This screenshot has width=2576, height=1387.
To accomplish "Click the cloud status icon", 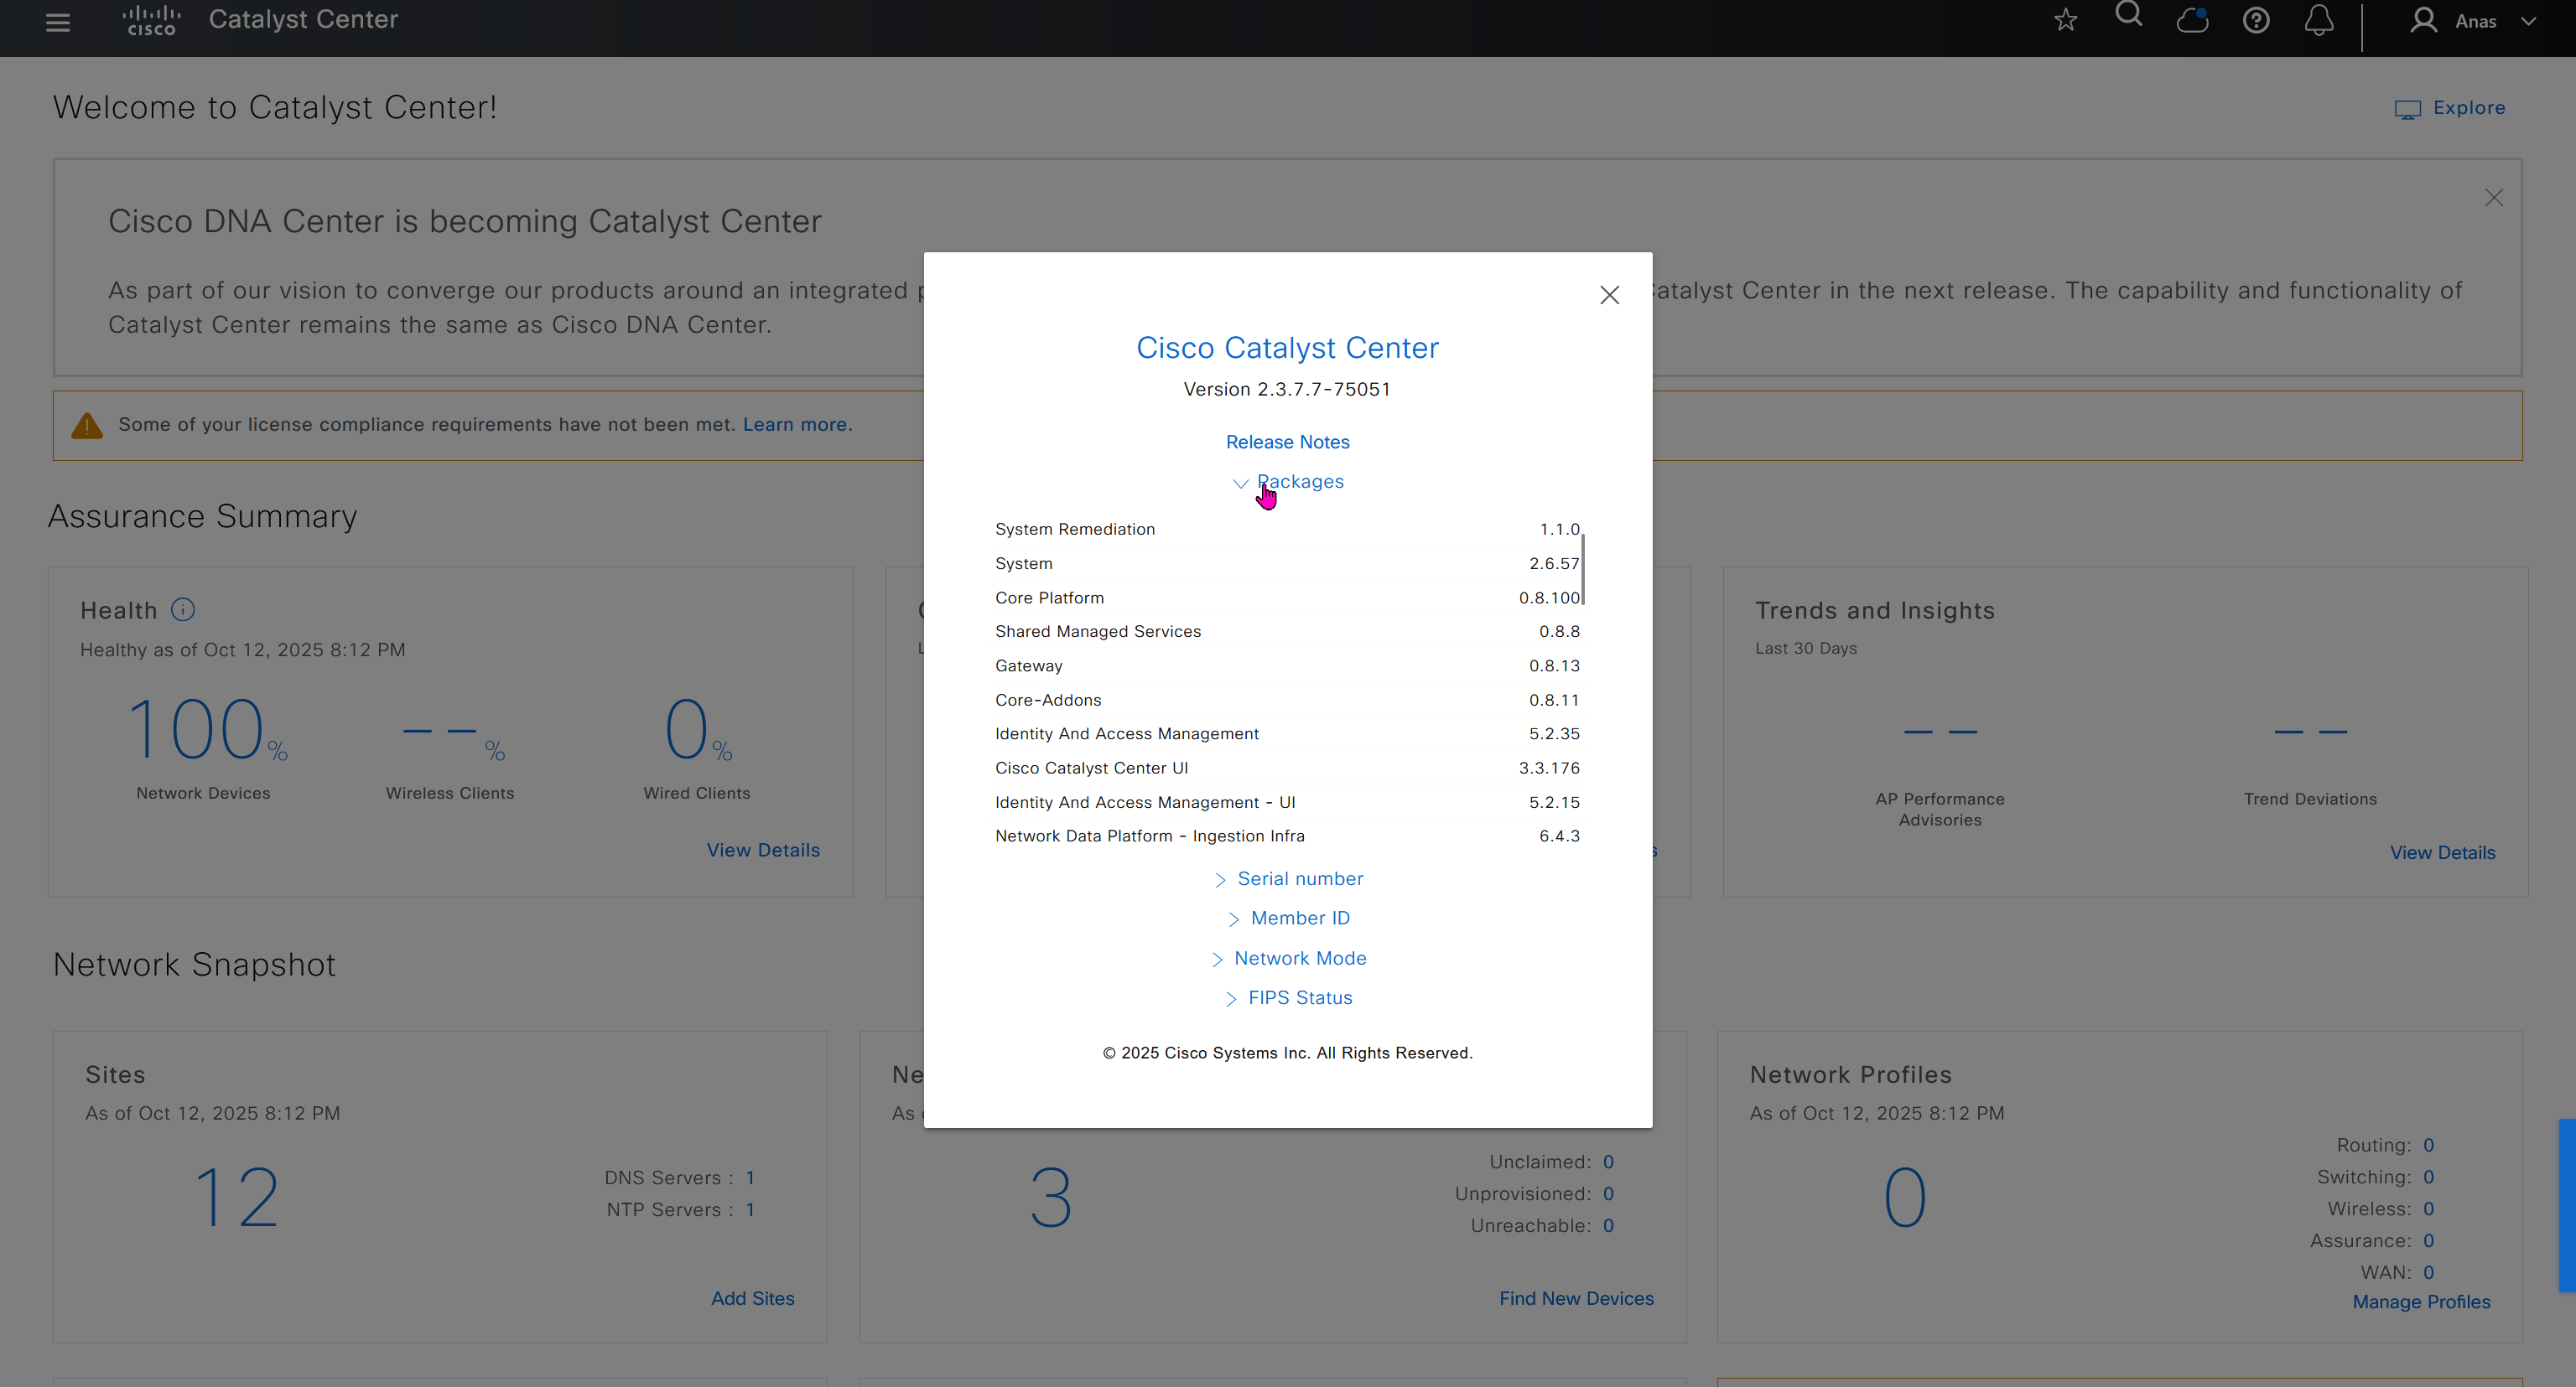I will (2192, 20).
